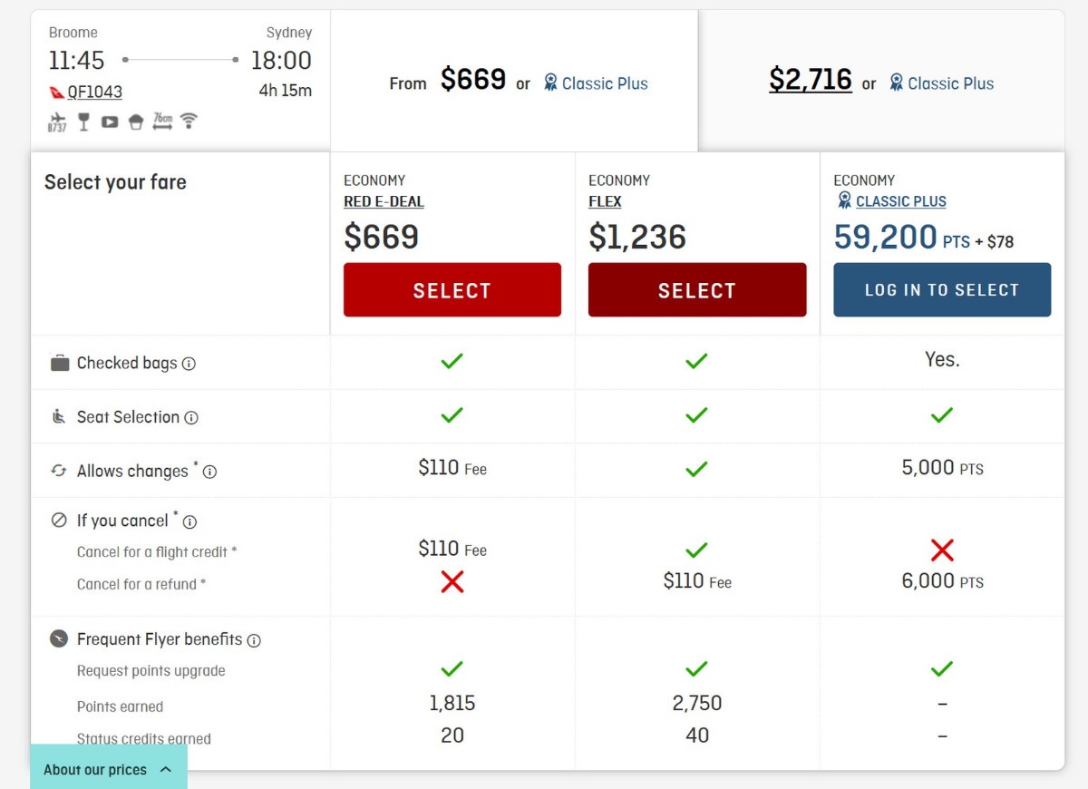Click the B737 aircraft type icon
Viewport: 1088px width, 789px height.
coord(57,122)
